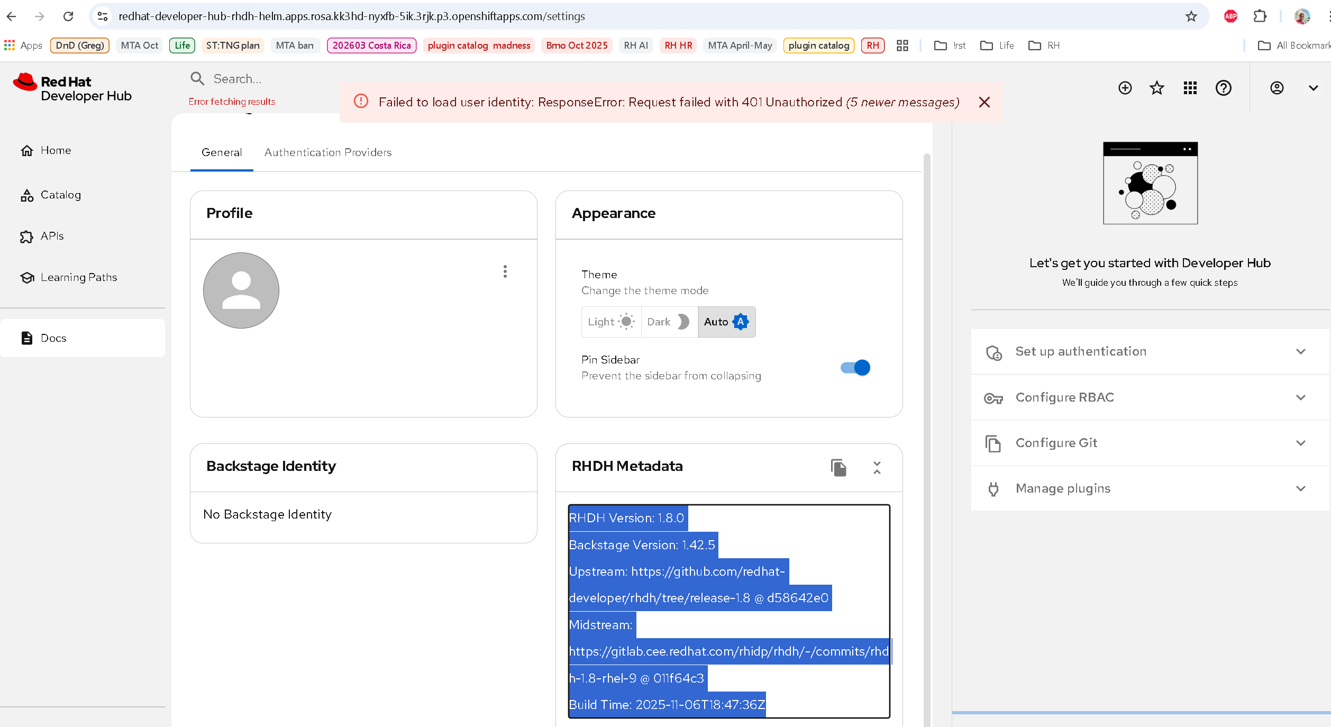Dismiss the 401 Unauthorized error banner
The height and width of the screenshot is (727, 1331).
pos(984,102)
